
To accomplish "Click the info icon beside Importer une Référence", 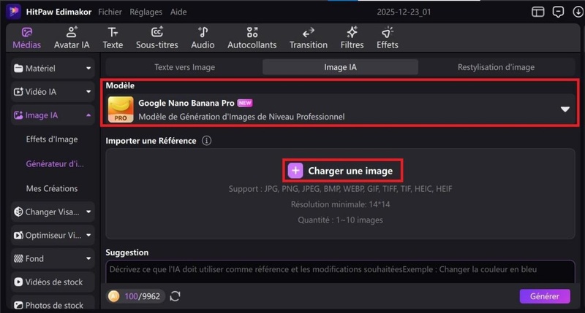I will pos(206,141).
